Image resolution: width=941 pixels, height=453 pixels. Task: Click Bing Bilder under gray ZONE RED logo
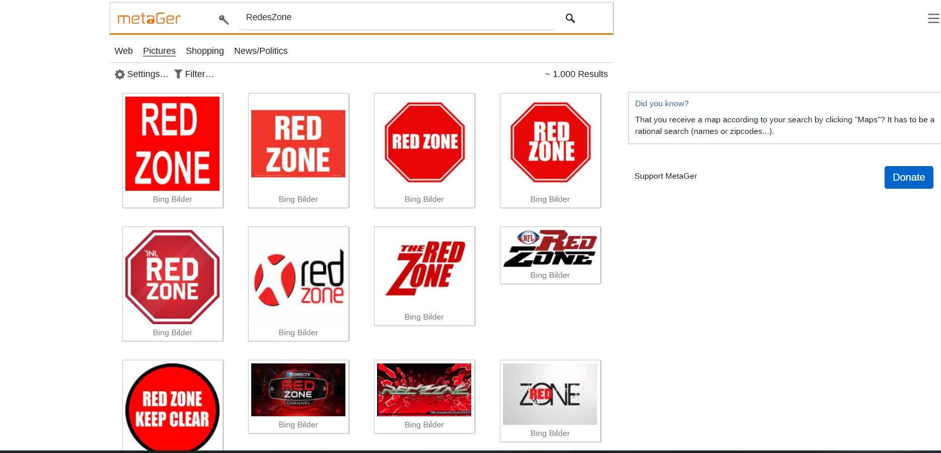(550, 433)
